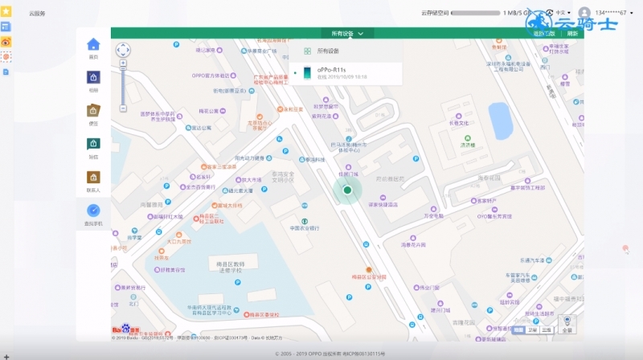Click the 清凉楼 green map marker

point(468,138)
